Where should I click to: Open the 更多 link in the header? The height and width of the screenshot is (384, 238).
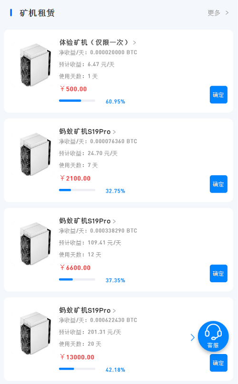tap(214, 13)
